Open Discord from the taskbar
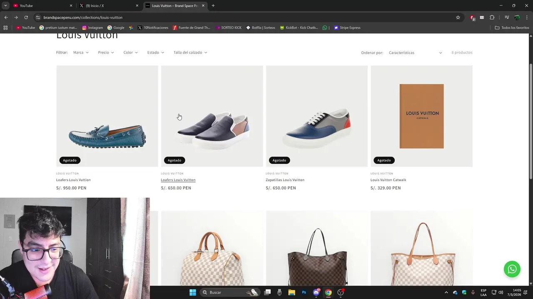This screenshot has height=299, width=533. click(316, 292)
